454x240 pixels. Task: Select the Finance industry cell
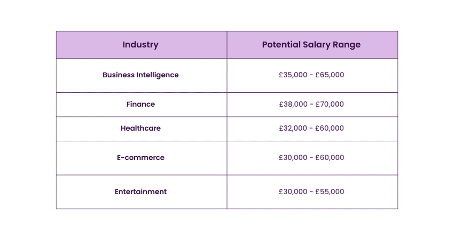(140, 105)
